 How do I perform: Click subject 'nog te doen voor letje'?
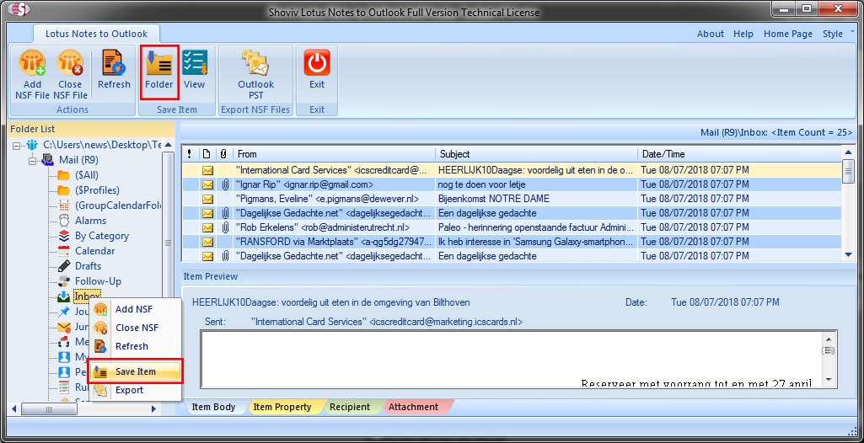coord(481,184)
